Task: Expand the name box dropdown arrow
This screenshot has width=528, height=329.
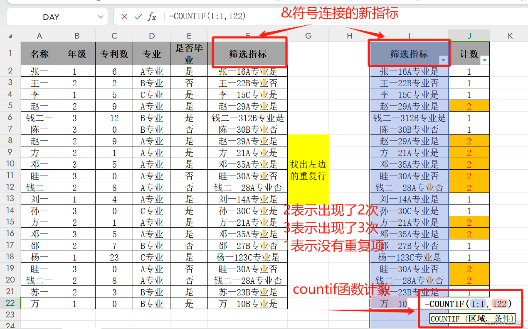Action: tap(100, 17)
